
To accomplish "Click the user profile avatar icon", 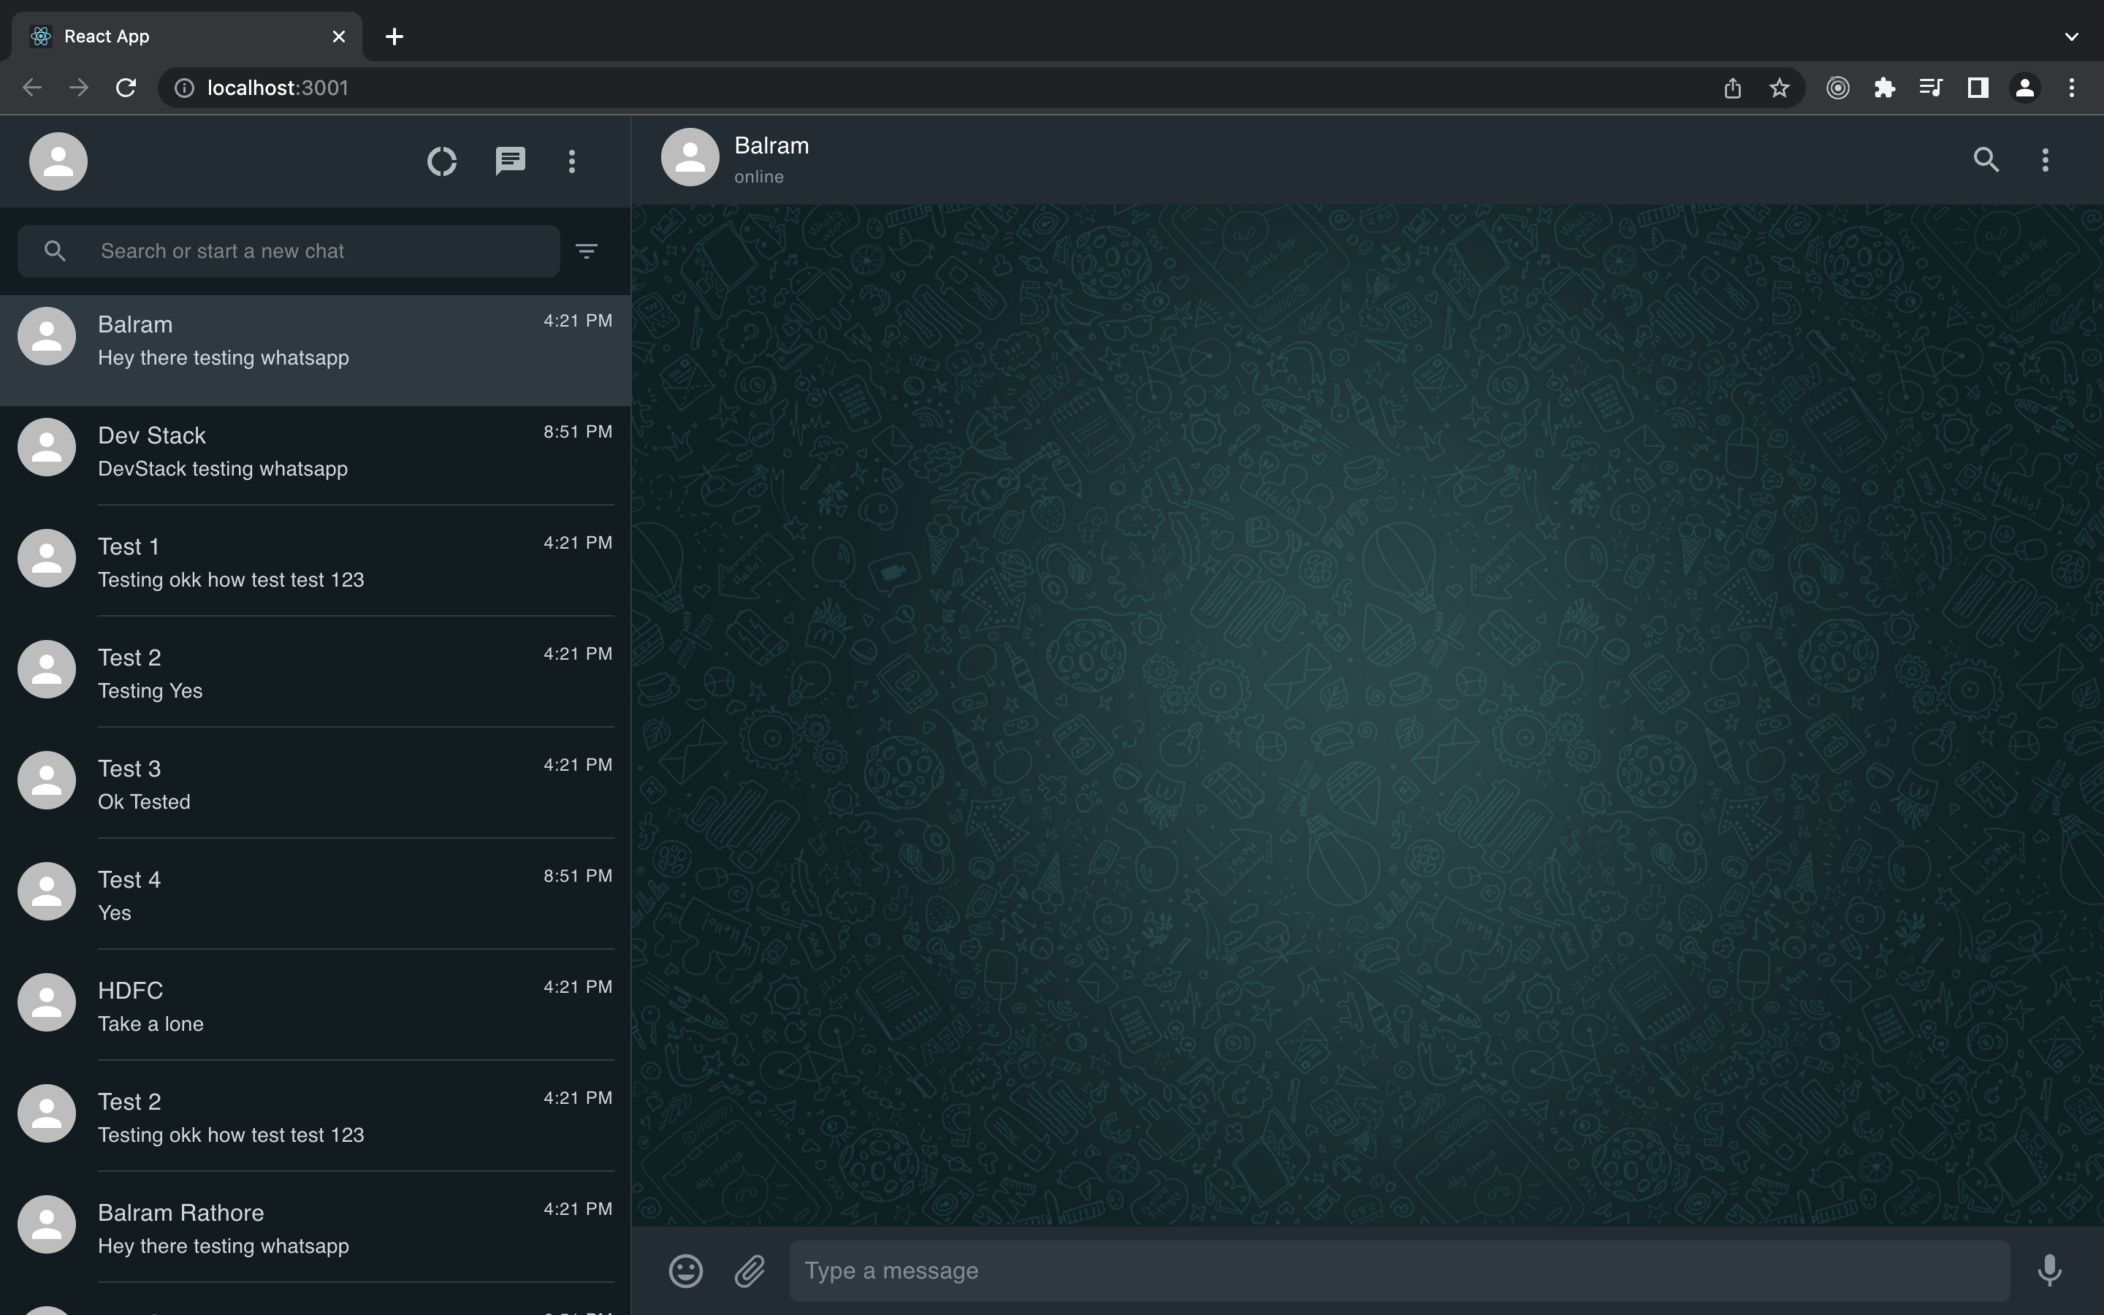I will [58, 159].
